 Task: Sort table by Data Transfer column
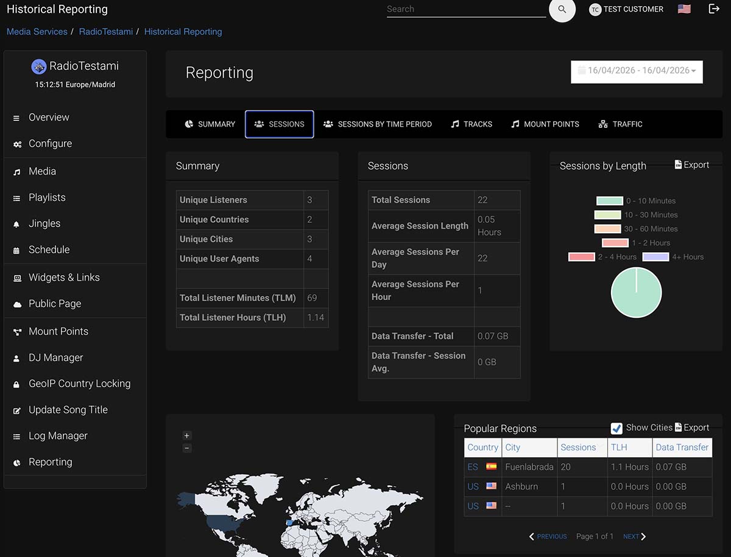click(682, 447)
